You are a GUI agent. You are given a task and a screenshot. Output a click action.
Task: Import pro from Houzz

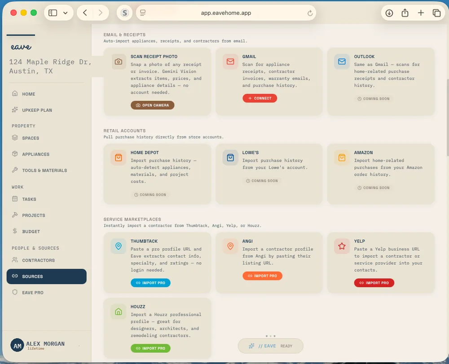tap(150, 348)
